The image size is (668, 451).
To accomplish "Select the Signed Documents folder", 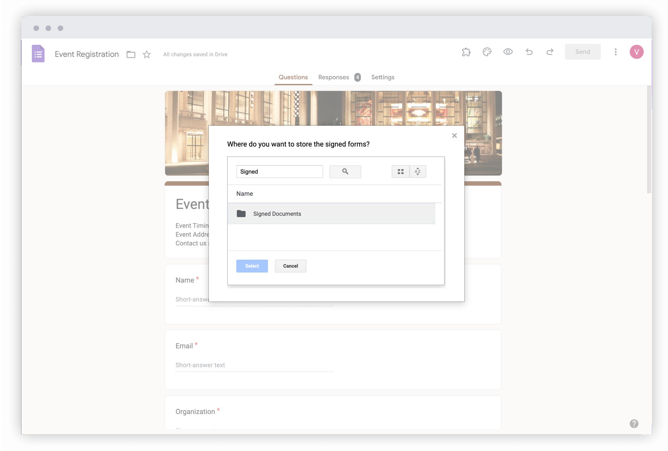I will point(277,214).
